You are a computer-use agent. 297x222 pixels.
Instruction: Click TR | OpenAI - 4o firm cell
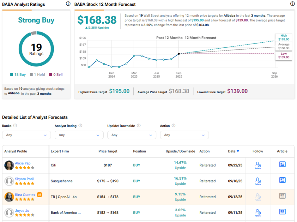64,197
